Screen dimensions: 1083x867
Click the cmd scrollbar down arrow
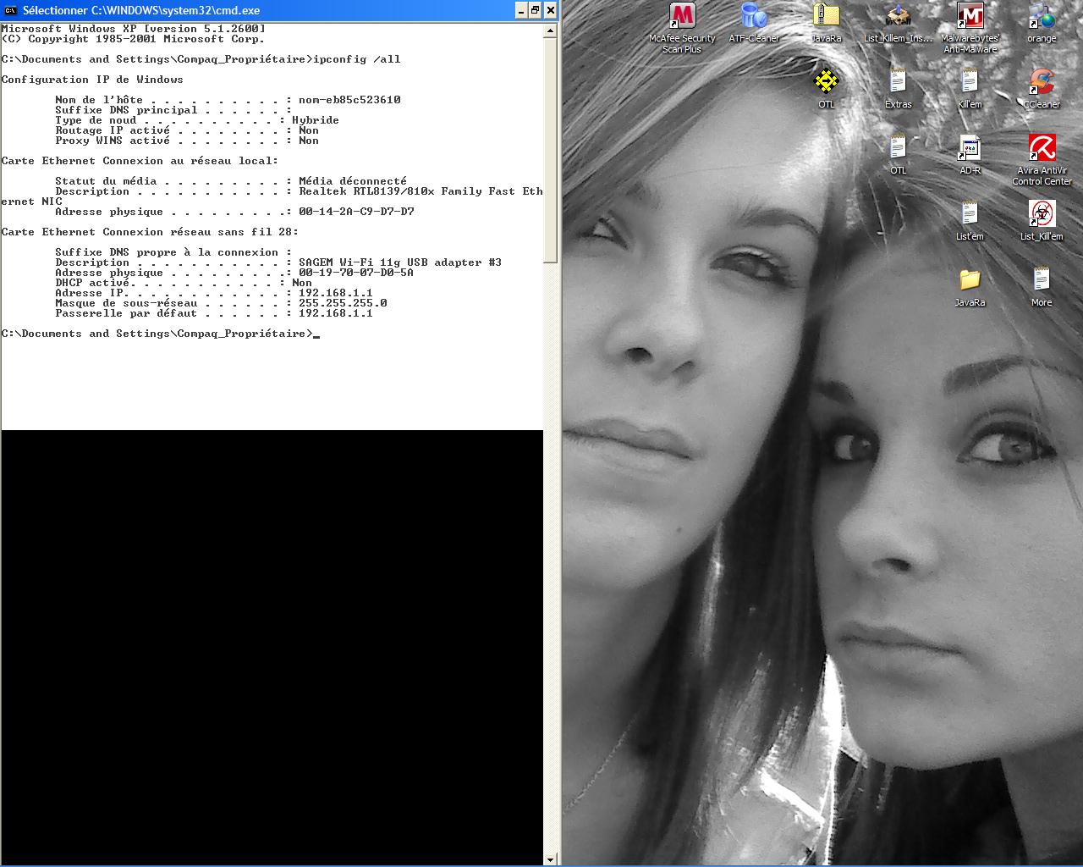[x=550, y=859]
